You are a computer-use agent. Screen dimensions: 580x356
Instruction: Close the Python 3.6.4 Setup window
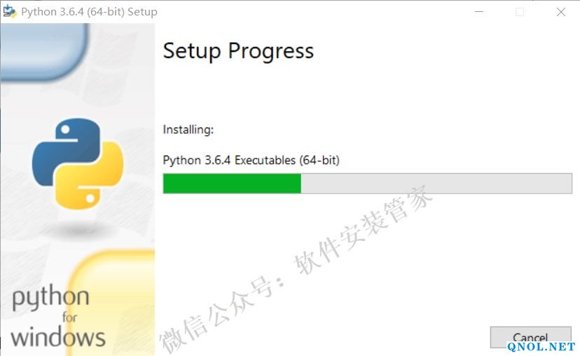point(560,12)
